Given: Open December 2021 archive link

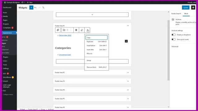Looking at the screenshot, I should tap(65, 35).
